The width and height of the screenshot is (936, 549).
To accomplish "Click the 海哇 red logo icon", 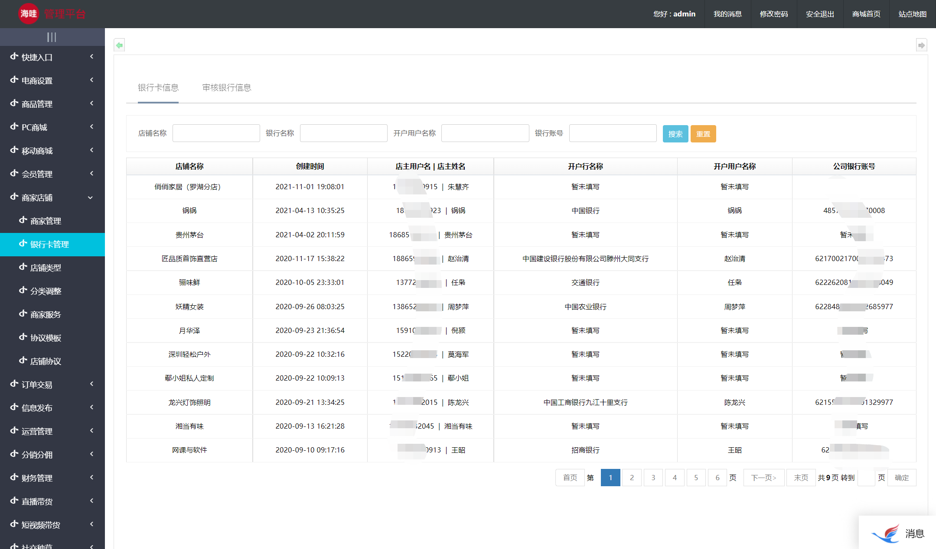I will click(x=29, y=14).
